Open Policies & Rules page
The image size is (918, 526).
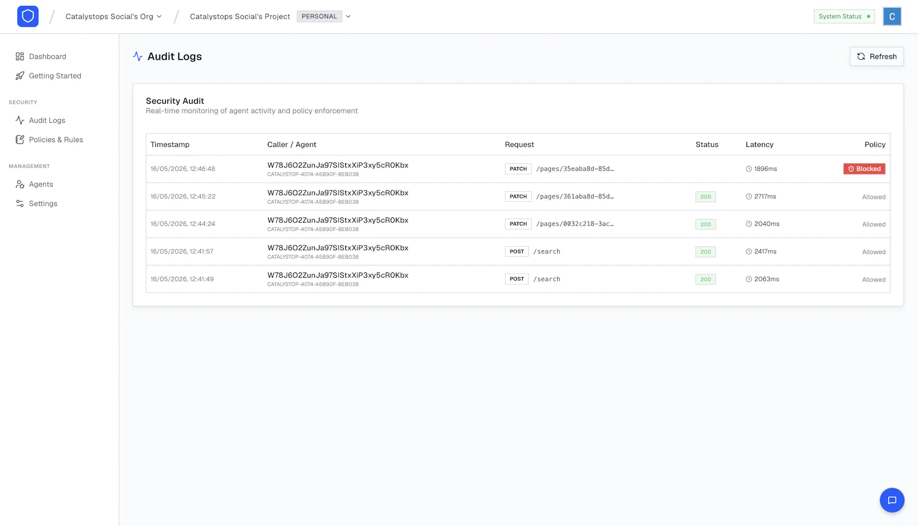[56, 140]
